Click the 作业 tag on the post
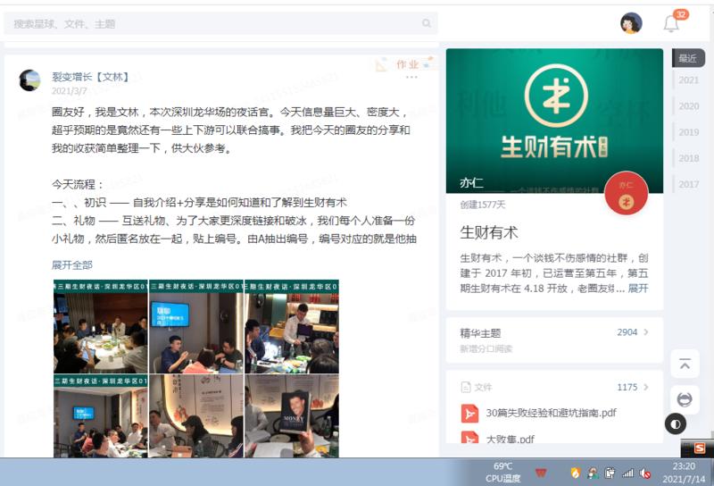 click(405, 64)
